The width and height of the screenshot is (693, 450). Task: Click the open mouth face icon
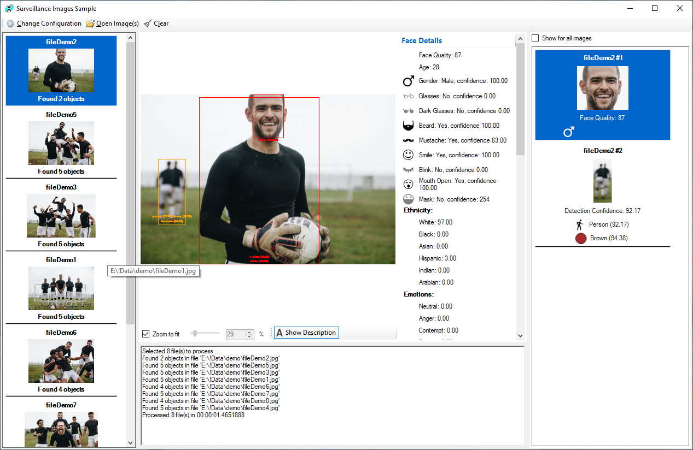click(408, 184)
